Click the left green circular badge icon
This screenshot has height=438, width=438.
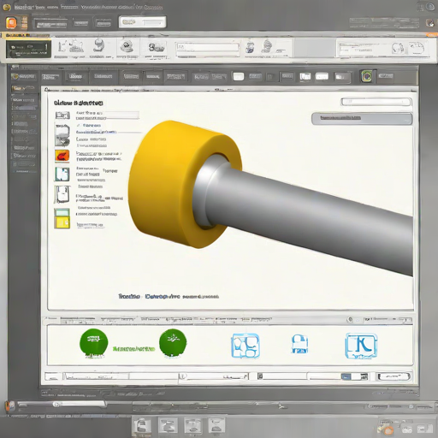[94, 343]
